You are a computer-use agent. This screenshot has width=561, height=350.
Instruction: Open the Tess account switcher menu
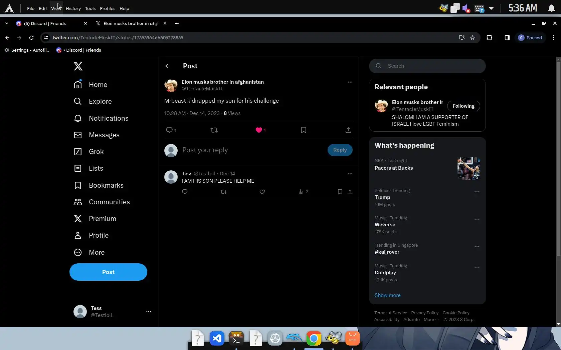click(x=149, y=312)
